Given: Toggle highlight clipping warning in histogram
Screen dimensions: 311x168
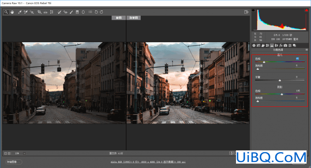Looking at the screenshot, I should [307, 10].
